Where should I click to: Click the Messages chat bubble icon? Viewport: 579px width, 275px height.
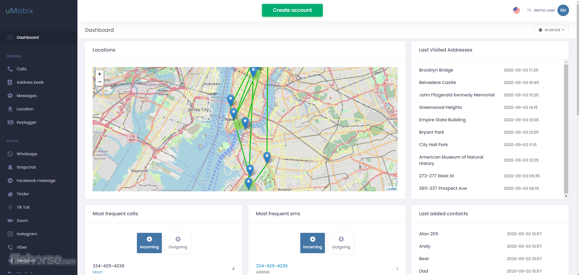coord(10,96)
